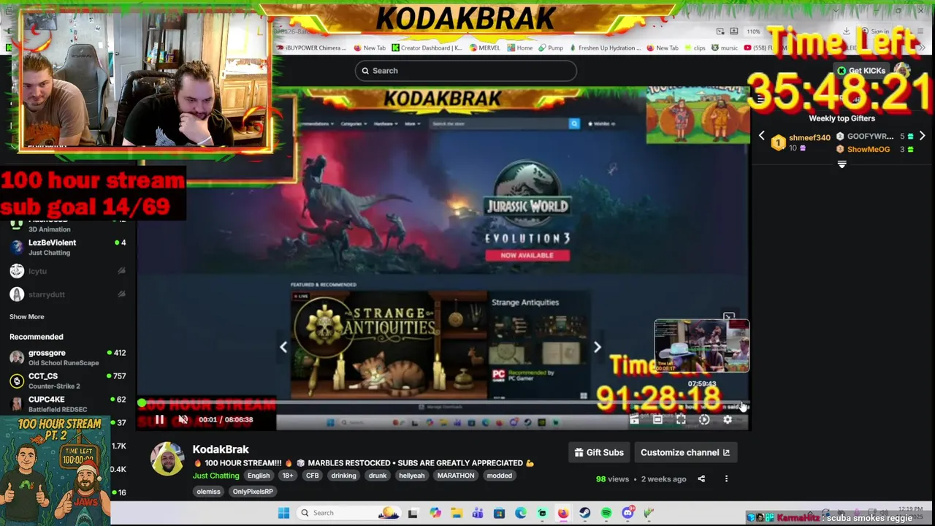Select the CFB tag

coord(312,476)
